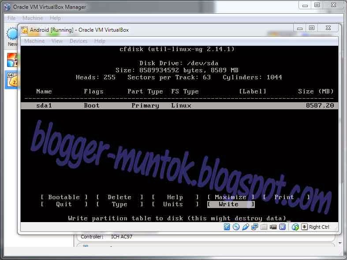Click the 'Primary' type on sda1
Image resolution: width=347 pixels, height=260 pixels.
tap(145, 105)
